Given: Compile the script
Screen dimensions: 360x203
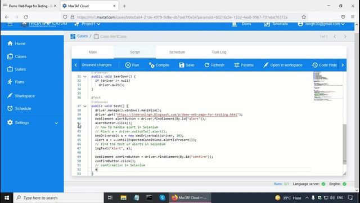Looking at the screenshot, I should pos(159,65).
